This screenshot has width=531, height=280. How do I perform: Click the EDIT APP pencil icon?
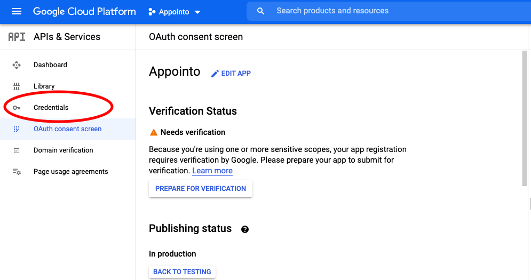[215, 74]
